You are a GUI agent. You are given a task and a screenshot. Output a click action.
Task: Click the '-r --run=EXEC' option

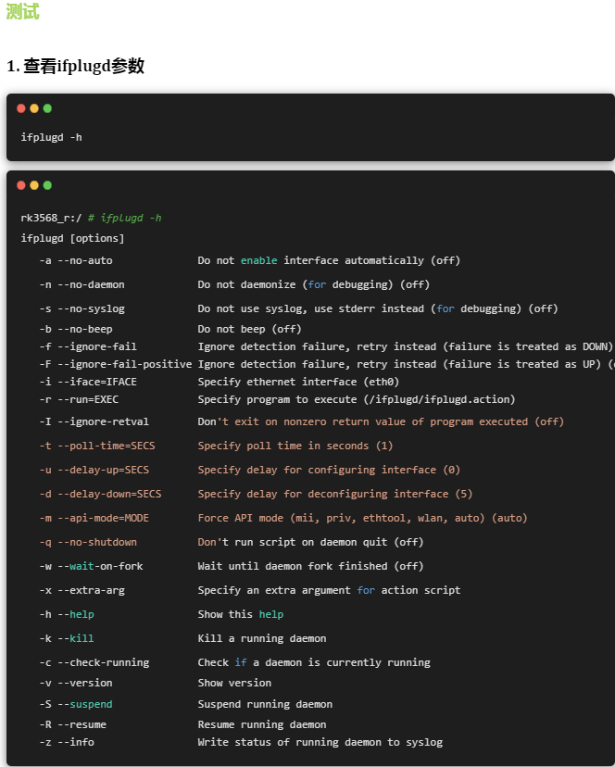tap(79, 399)
